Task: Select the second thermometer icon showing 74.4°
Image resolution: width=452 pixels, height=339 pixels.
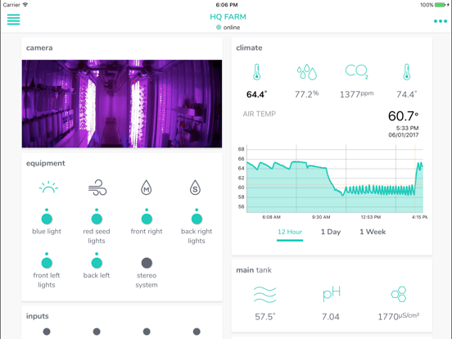Action: pos(406,72)
